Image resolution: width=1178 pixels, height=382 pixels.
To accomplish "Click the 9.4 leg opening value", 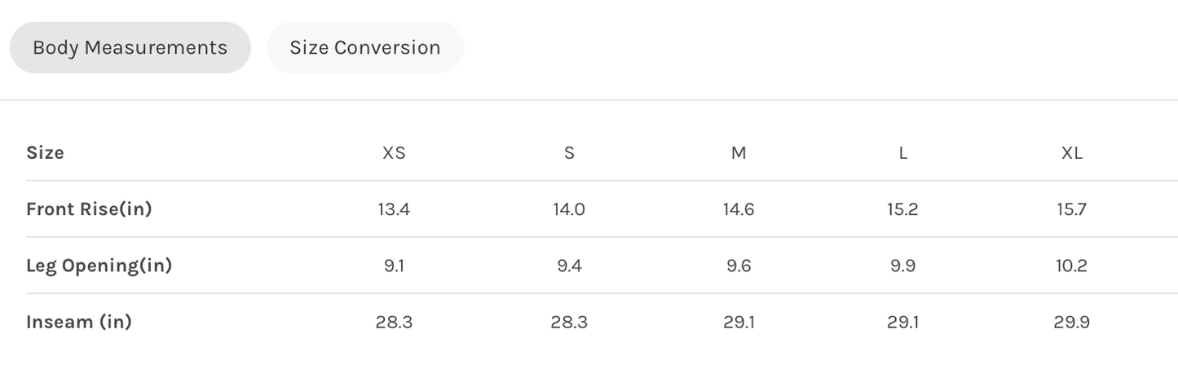I will pyautogui.click(x=569, y=266).
